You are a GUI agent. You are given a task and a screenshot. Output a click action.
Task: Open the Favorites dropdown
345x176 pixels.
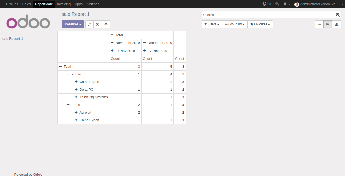[x=260, y=24]
